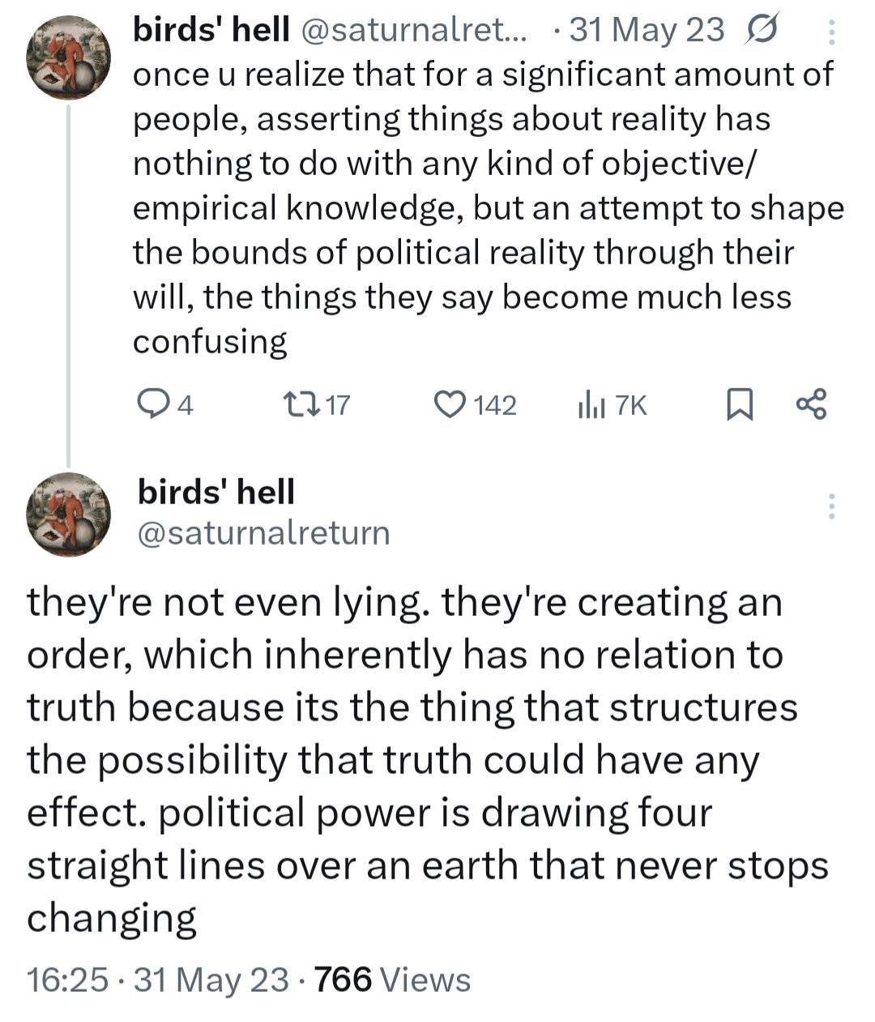The height and width of the screenshot is (1022, 875).
Task: Open the top tweet's 31 May 23 date
Action: (x=647, y=30)
